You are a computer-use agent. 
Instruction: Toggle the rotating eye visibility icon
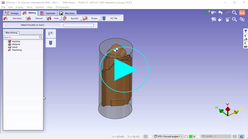pyautogui.click(x=242, y=19)
